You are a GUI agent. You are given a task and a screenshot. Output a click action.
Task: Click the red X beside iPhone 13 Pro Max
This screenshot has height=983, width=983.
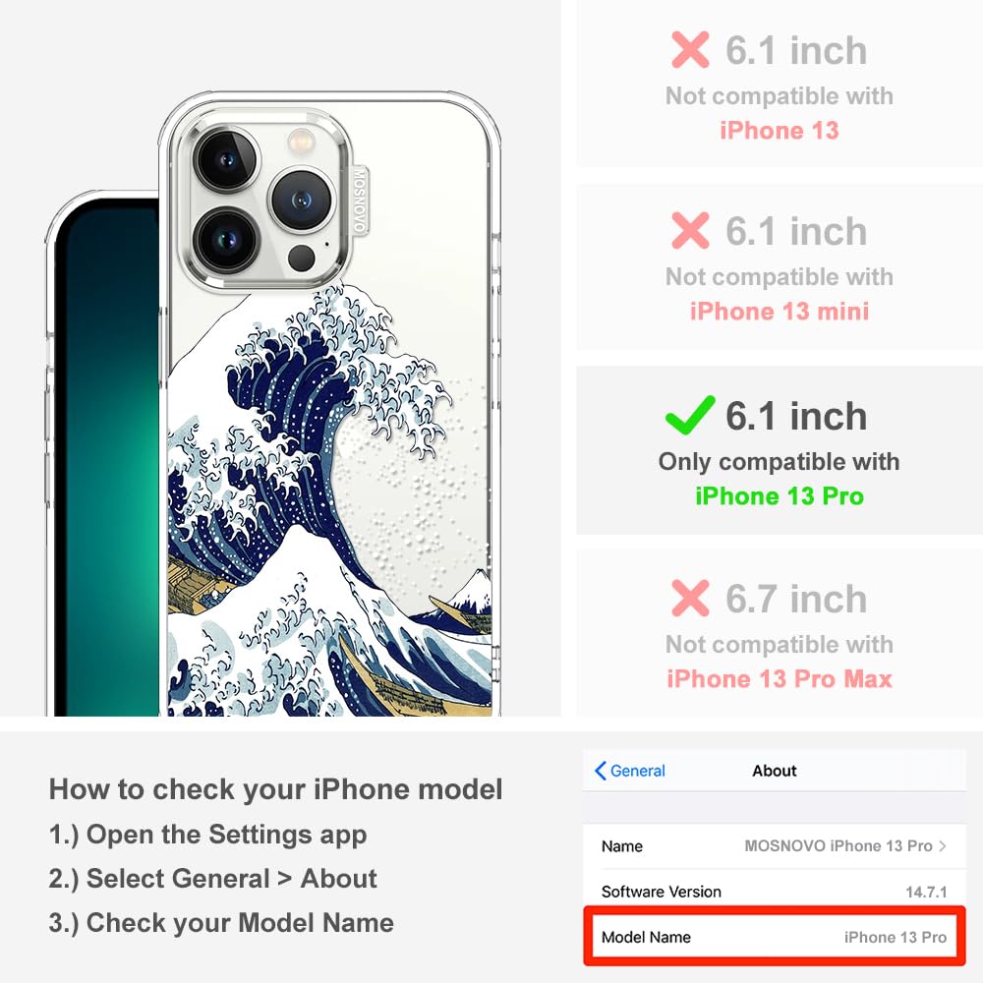coord(690,598)
